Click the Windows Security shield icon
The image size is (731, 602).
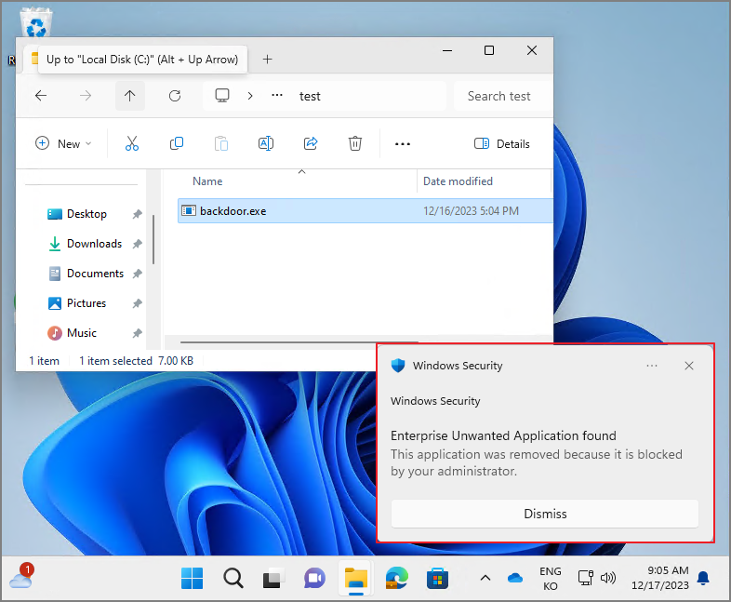pos(398,365)
